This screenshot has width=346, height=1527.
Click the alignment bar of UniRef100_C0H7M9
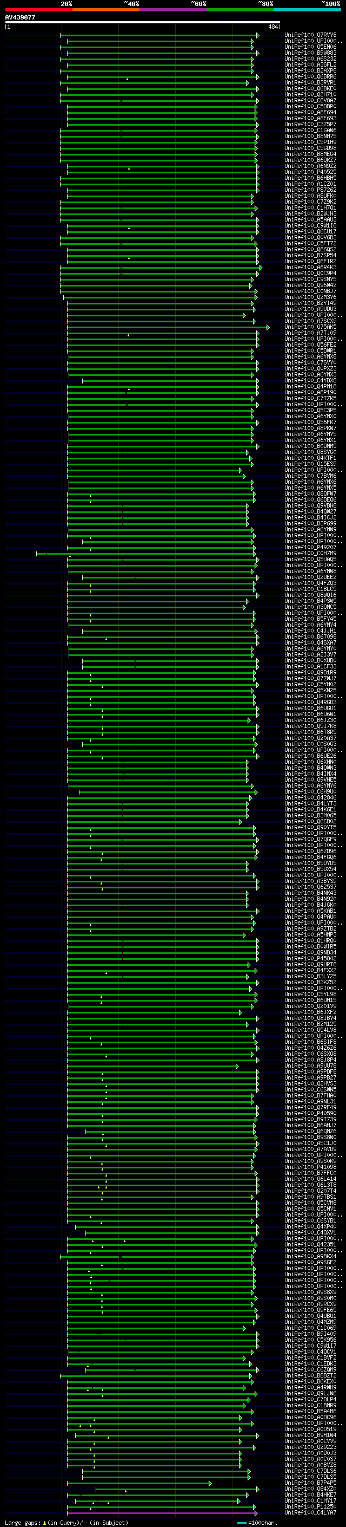[x=145, y=554]
